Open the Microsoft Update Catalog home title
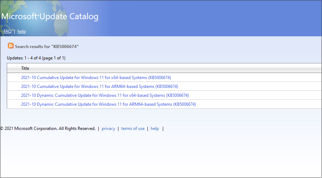The height and width of the screenshot is (178, 322). 50,16
